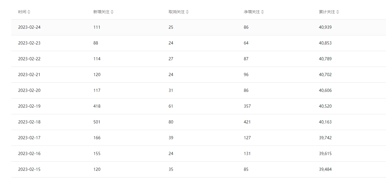386x178 pixels.
Task: Select the 2023-02-24 date cell
Action: pyautogui.click(x=29, y=27)
